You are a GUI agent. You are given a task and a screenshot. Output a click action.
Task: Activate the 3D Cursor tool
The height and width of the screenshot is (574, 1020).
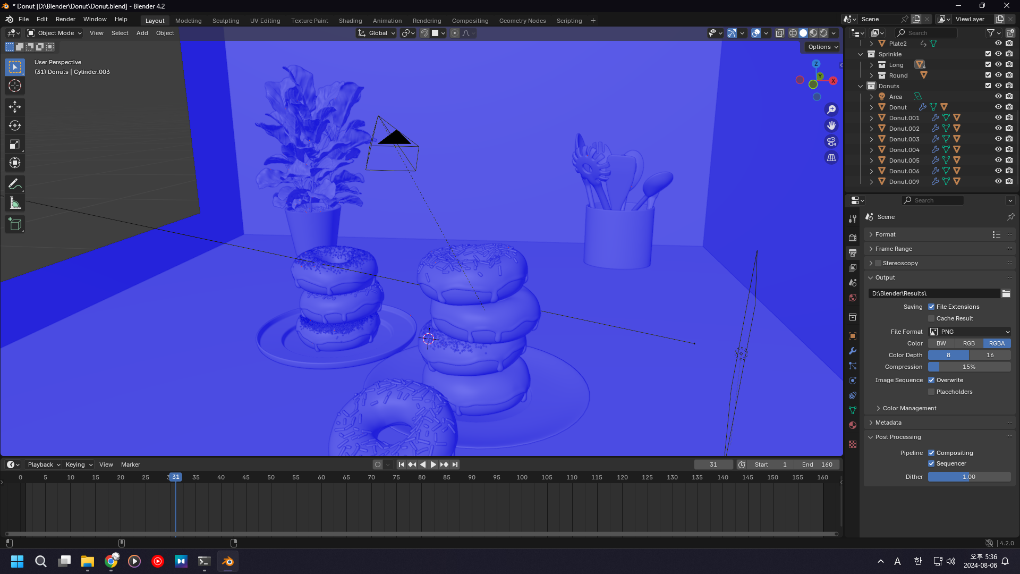coord(15,86)
